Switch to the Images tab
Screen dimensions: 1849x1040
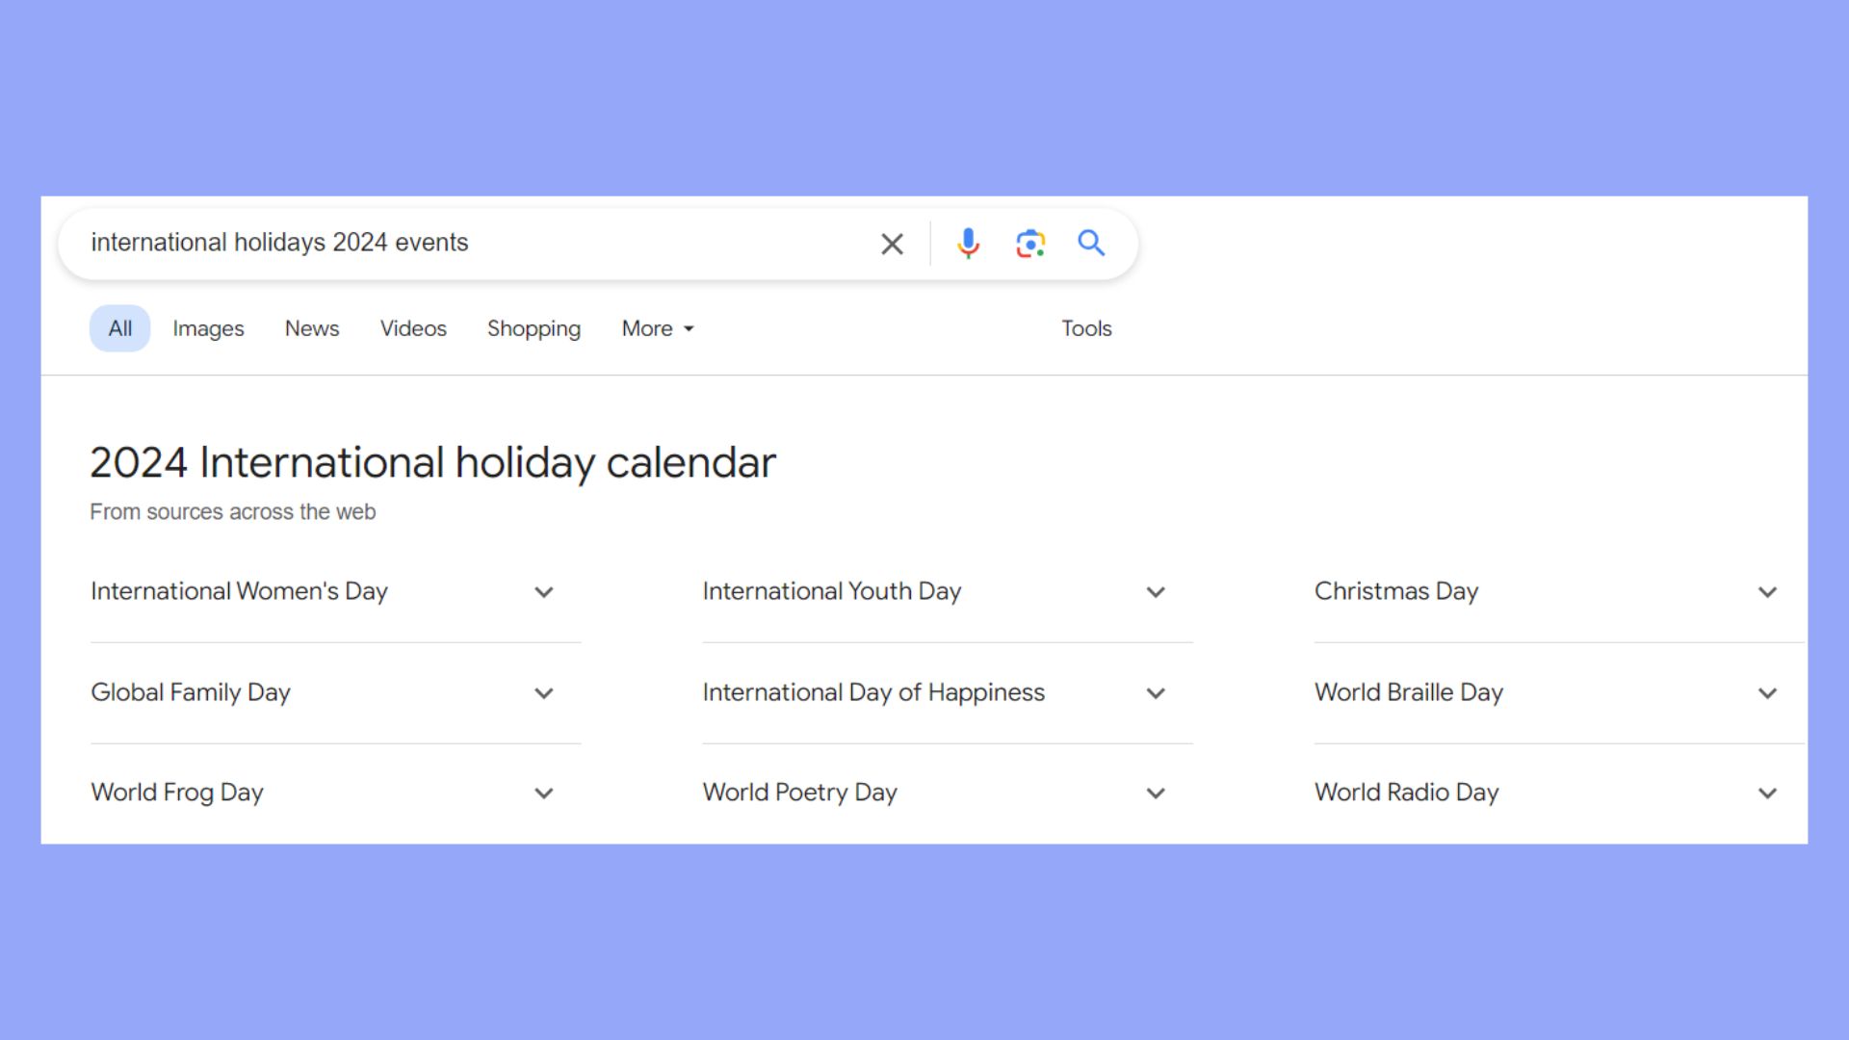(208, 328)
